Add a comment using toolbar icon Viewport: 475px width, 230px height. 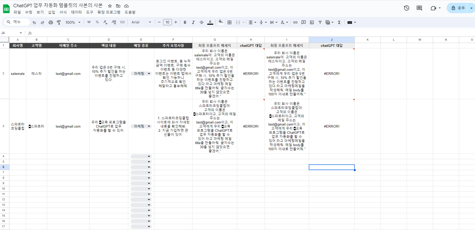tap(304, 22)
